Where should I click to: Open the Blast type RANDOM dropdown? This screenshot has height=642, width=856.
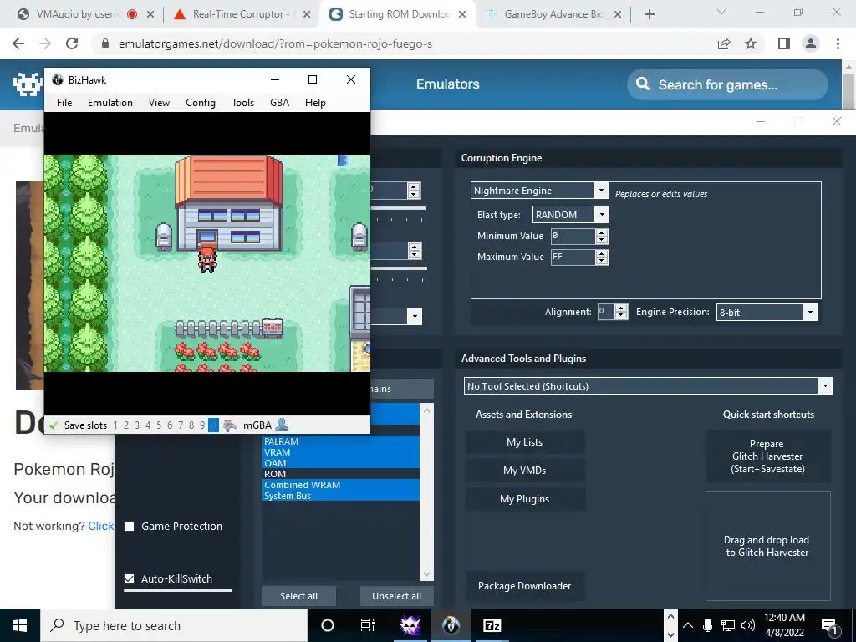coord(602,215)
